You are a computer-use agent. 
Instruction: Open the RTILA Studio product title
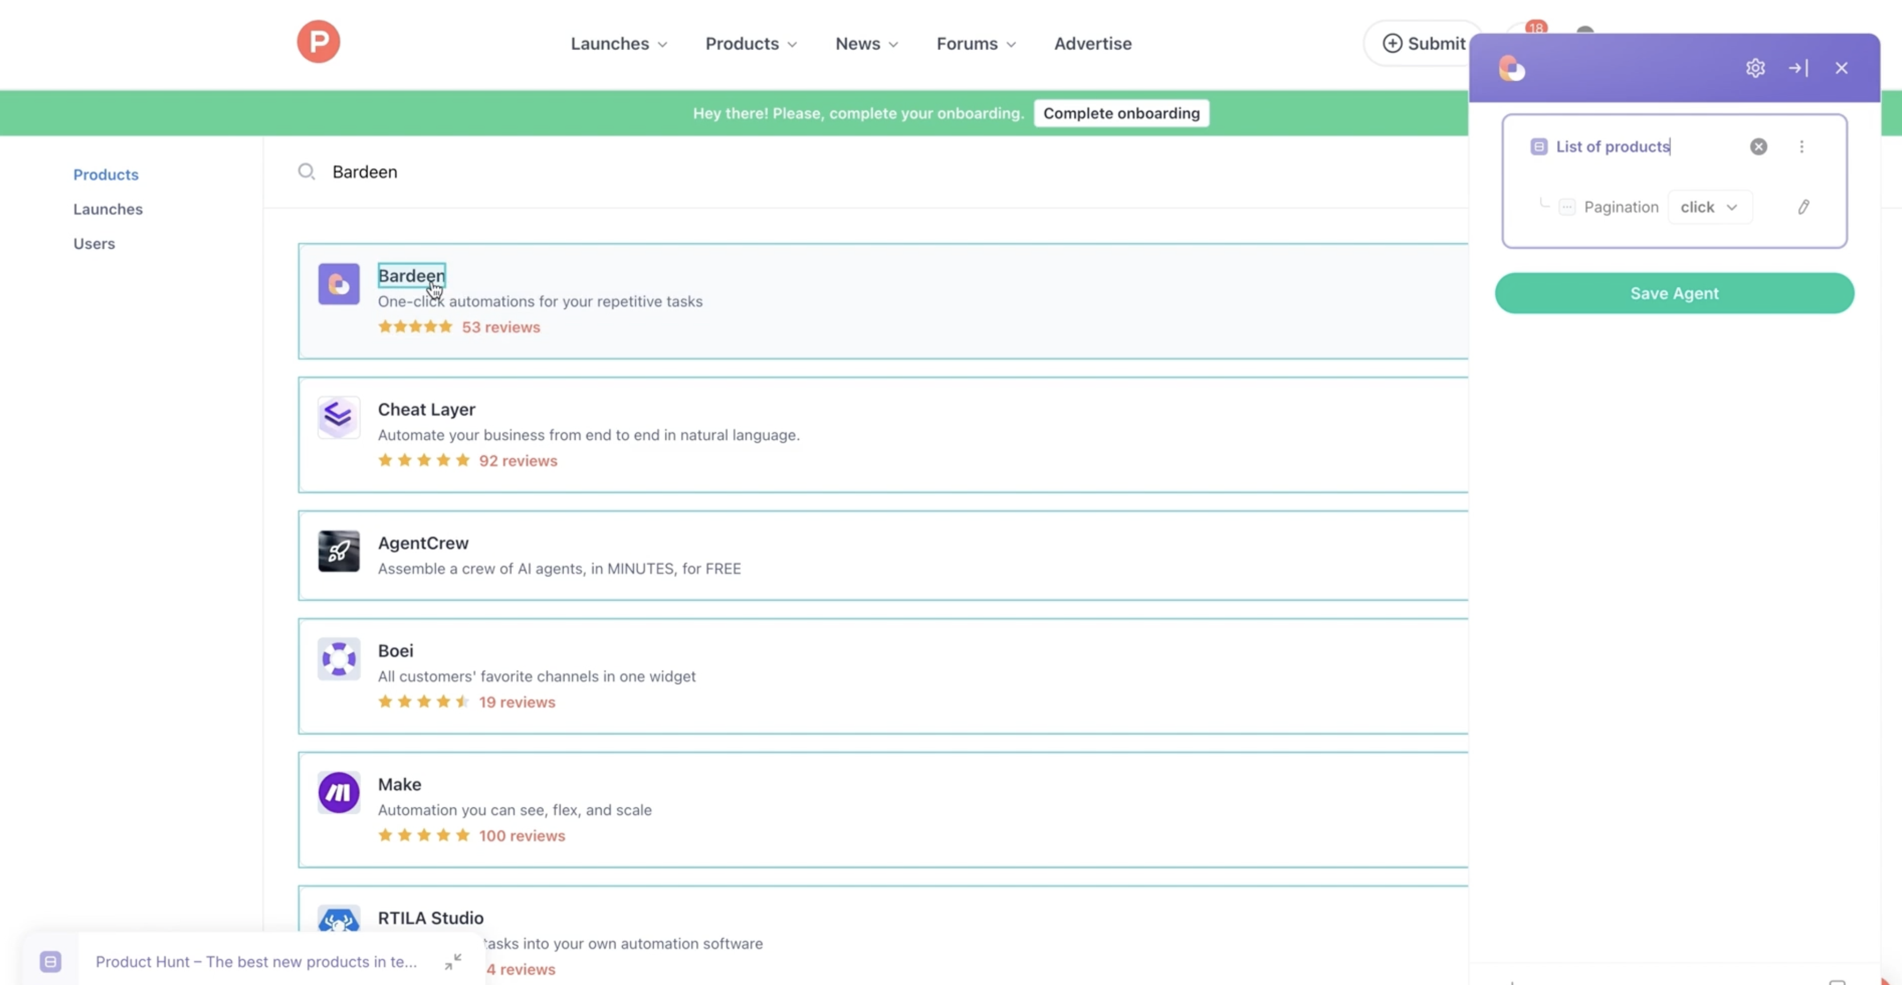431,919
